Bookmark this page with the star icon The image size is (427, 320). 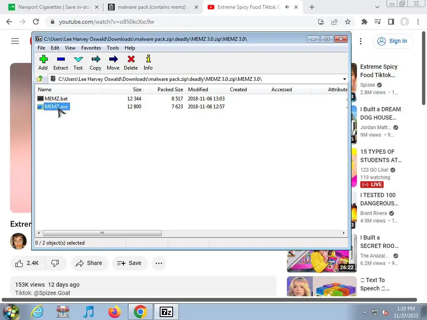pyautogui.click(x=348, y=22)
